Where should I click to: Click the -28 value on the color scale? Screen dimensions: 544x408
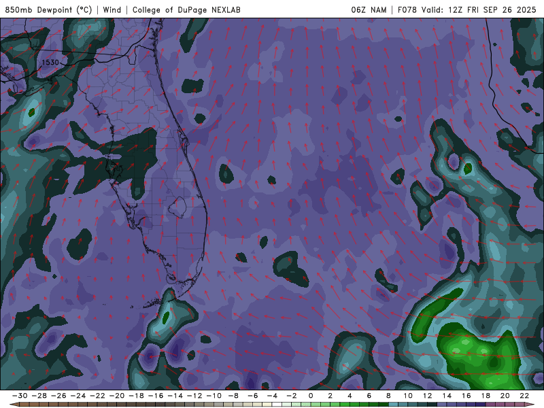click(x=39, y=396)
